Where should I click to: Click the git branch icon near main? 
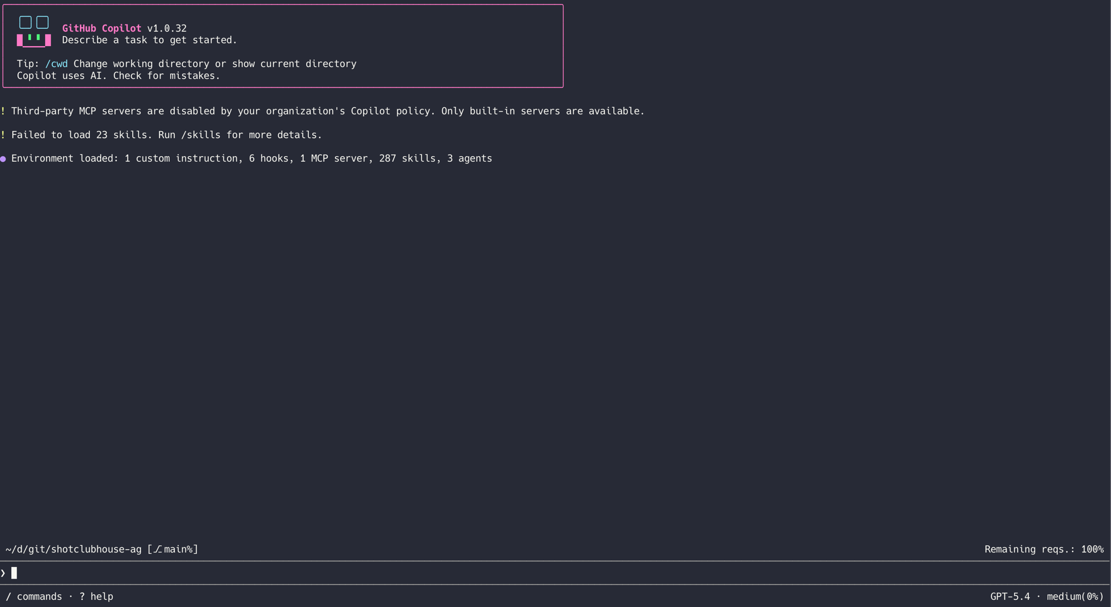157,549
